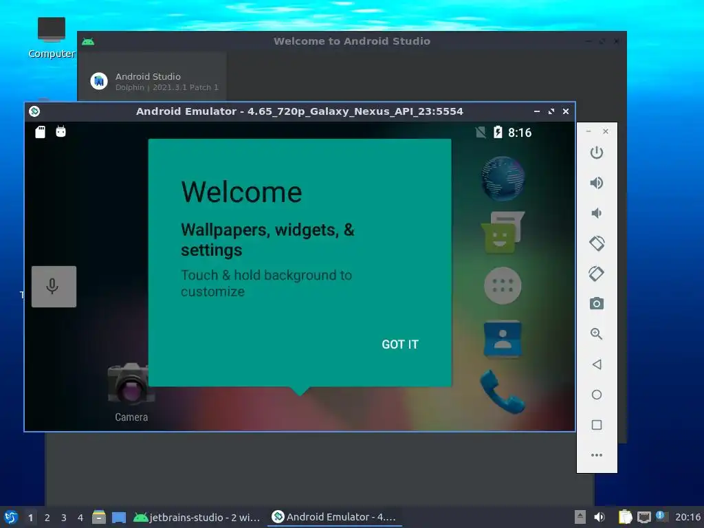The image size is (704, 528).
Task: Tap the microphone voice search button
Action: (54, 287)
